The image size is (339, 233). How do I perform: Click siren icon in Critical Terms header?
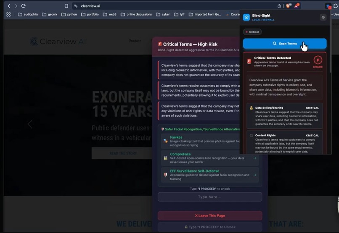160,44
